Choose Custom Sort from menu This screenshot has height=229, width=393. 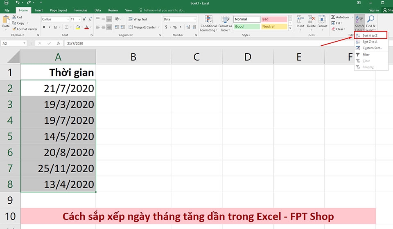[x=371, y=48]
